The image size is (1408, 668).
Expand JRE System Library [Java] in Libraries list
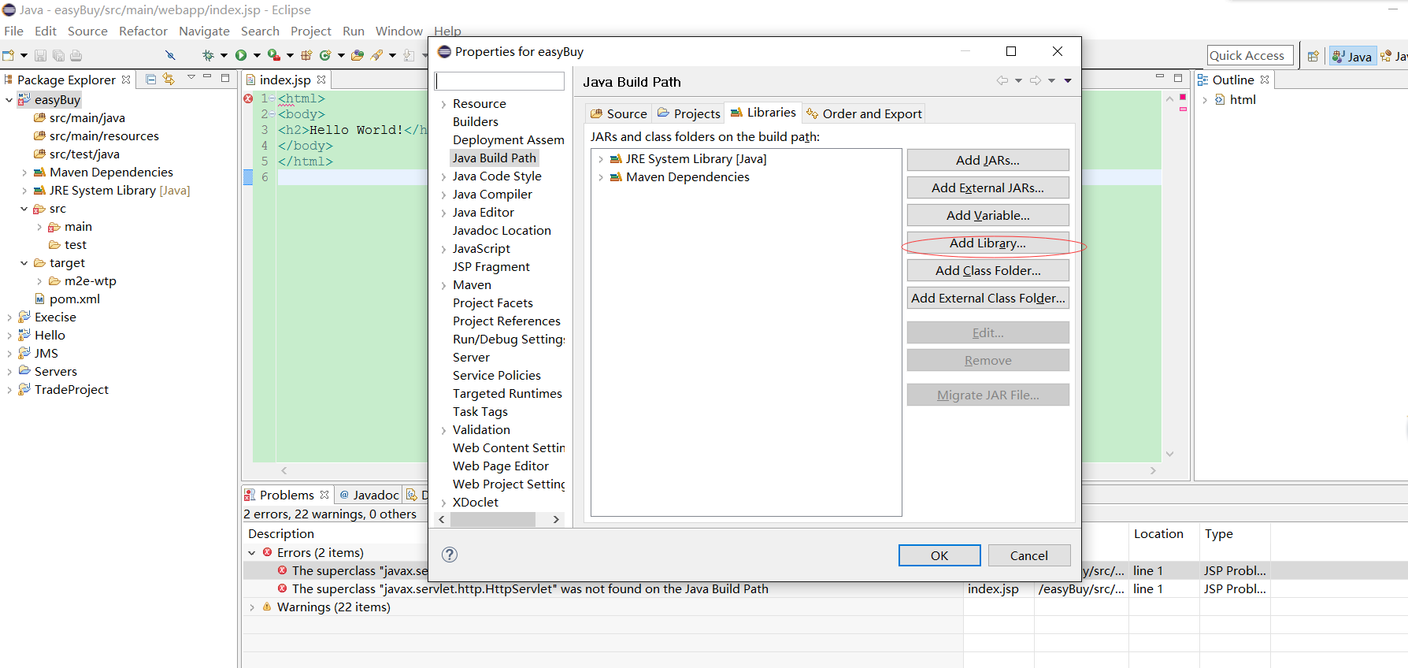[x=601, y=159]
